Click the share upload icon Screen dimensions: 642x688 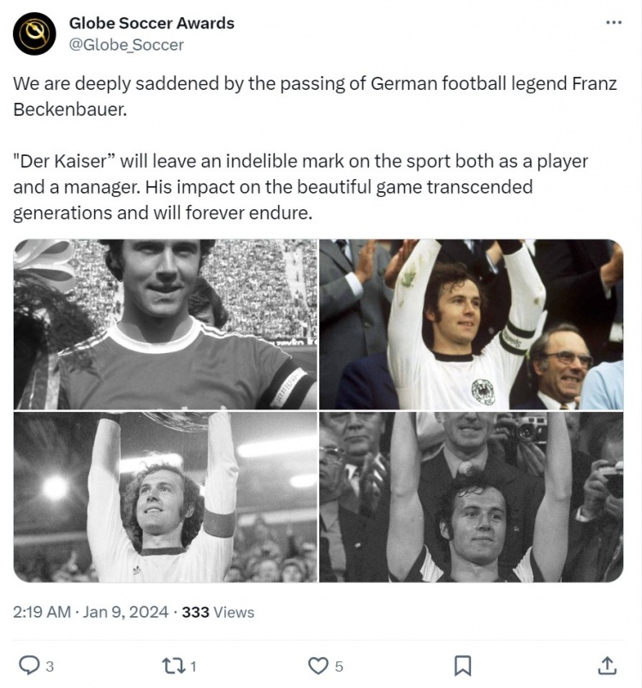(x=606, y=665)
